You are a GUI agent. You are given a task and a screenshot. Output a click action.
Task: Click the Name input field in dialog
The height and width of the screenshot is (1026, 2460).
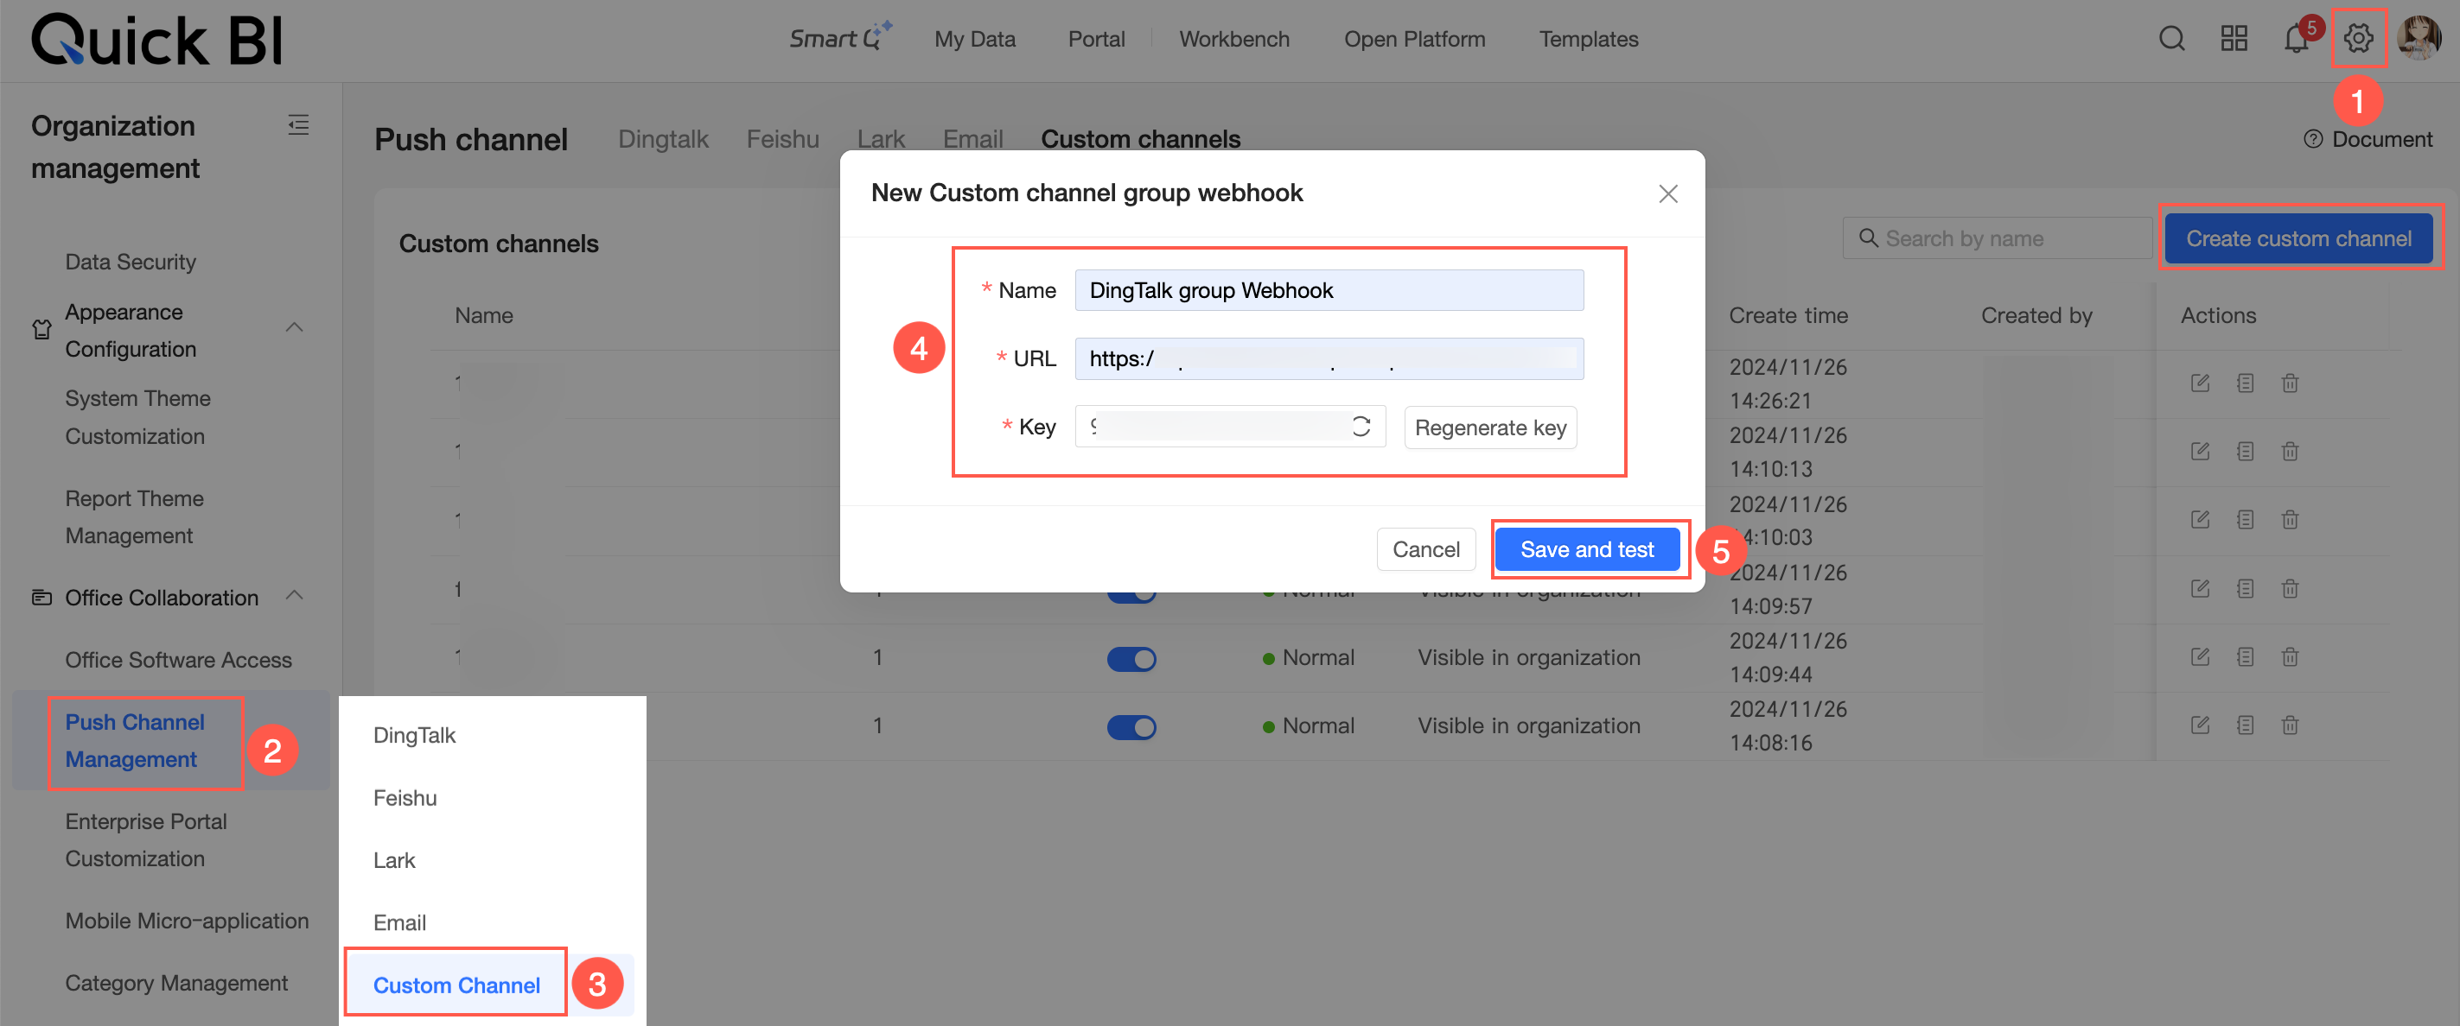point(1329,290)
